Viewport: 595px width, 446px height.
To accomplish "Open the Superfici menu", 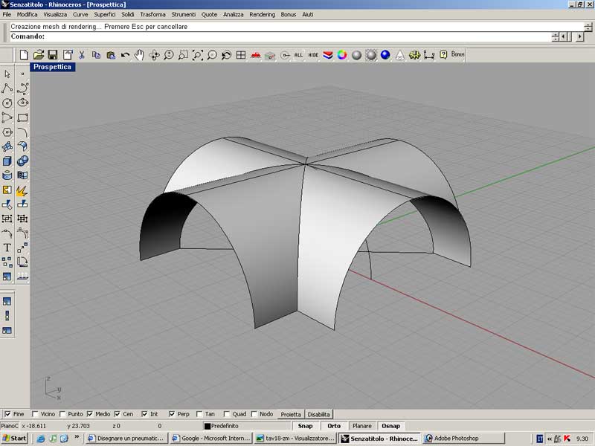I will pyautogui.click(x=104, y=14).
